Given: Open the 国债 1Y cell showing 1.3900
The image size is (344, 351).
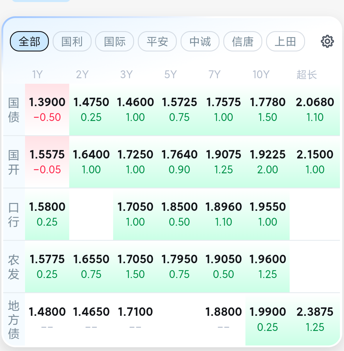Looking at the screenshot, I should pos(47,109).
